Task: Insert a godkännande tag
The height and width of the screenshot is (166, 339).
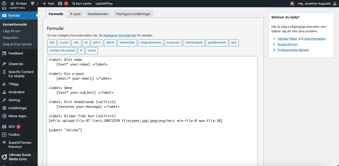Action: (217, 43)
